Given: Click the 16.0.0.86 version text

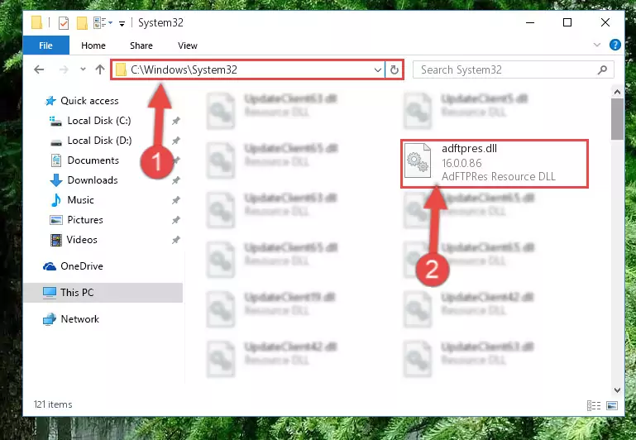Looking at the screenshot, I should click(461, 163).
